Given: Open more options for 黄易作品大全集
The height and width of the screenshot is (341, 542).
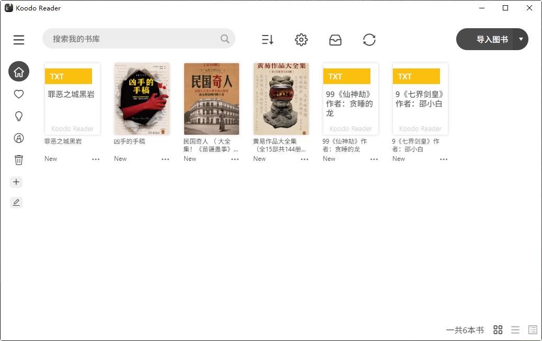Looking at the screenshot, I should coord(304,159).
